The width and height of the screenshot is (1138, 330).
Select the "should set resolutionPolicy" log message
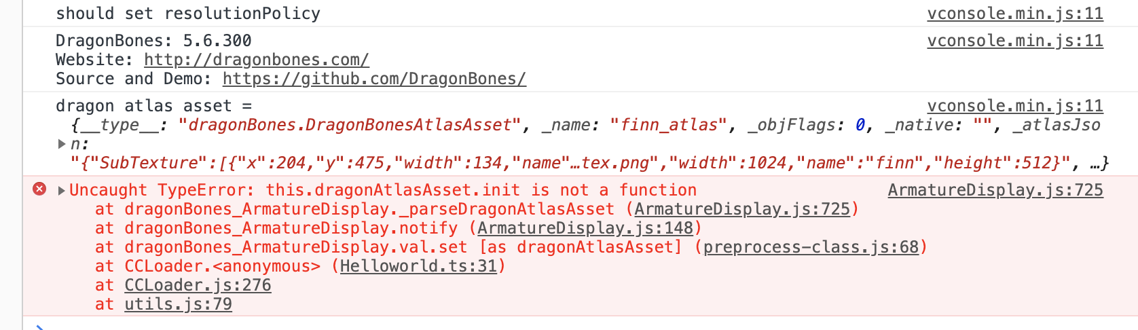tap(187, 14)
